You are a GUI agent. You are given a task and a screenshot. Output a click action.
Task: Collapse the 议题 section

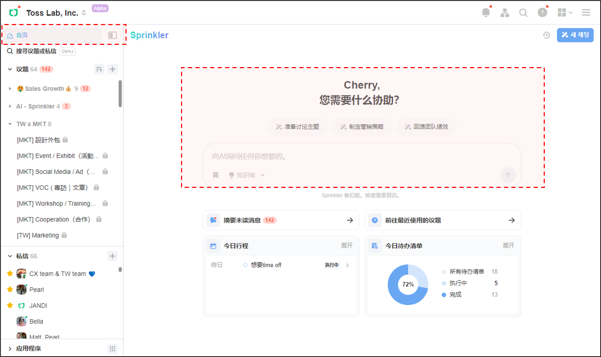(x=10, y=69)
